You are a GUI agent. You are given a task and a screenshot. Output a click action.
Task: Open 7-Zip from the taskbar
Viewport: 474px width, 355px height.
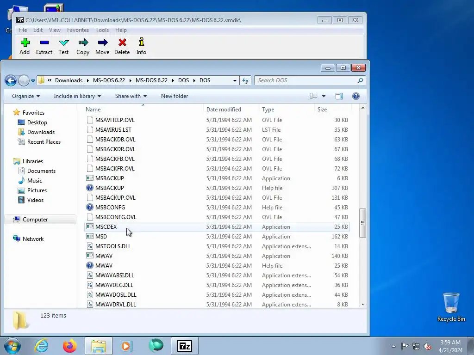coord(184,346)
